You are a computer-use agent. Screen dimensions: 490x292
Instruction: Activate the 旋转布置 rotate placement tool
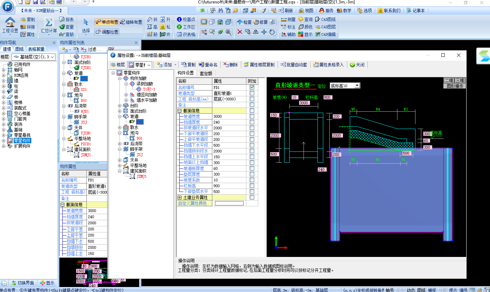click(x=131, y=22)
